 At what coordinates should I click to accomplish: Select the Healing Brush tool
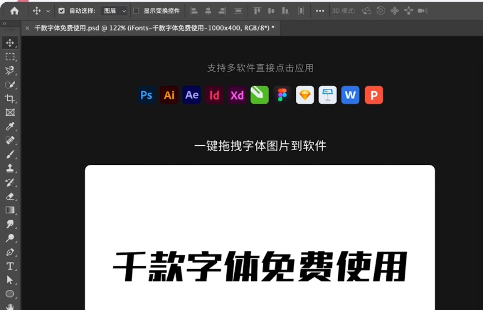tap(10, 140)
